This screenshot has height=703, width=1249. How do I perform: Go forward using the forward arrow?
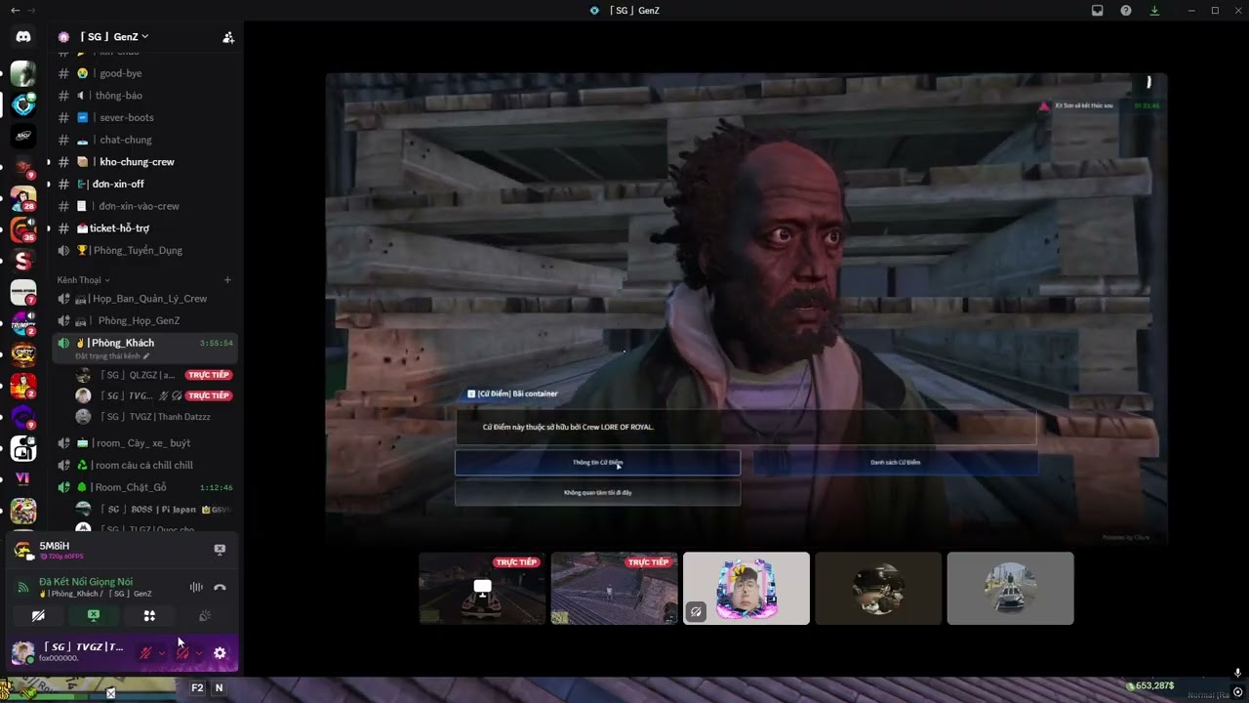[x=31, y=10]
